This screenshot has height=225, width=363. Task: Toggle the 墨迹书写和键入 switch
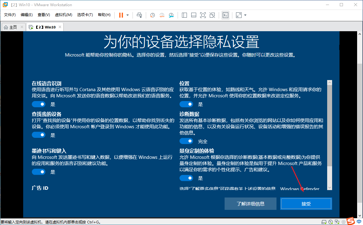tap(39, 172)
